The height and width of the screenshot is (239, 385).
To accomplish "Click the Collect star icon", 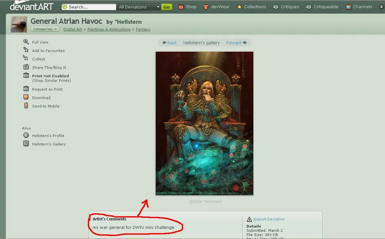I will (26, 58).
